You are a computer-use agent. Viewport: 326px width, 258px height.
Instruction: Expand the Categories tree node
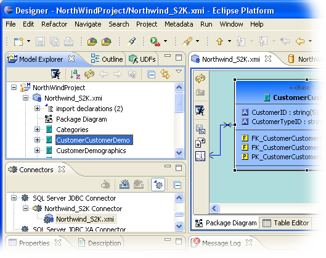37,130
